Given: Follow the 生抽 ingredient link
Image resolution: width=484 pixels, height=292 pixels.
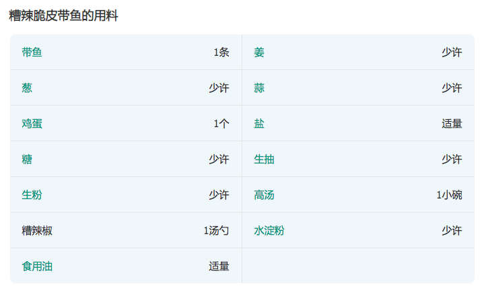Looking at the screenshot, I should (x=264, y=159).
